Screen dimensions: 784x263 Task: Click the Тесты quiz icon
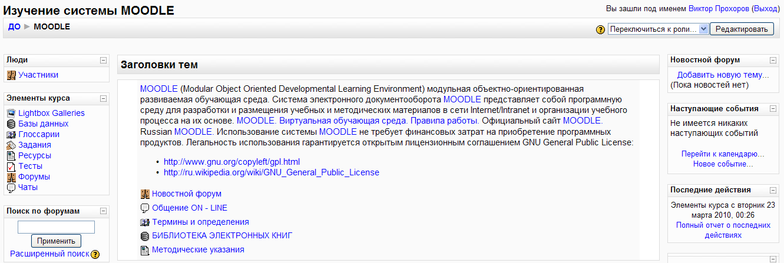pyautogui.click(x=11, y=167)
